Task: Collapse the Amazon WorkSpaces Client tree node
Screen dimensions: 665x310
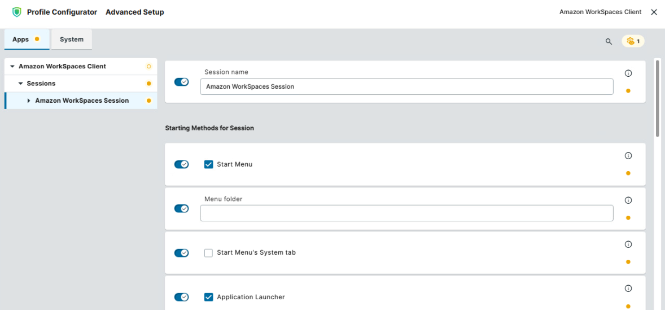Action: click(12, 67)
